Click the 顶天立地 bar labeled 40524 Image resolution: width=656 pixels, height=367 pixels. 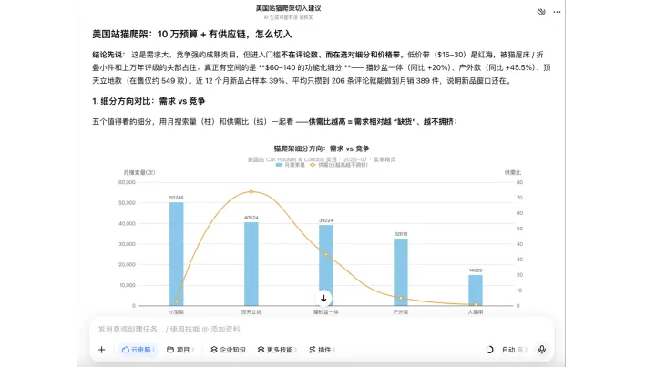click(x=251, y=264)
